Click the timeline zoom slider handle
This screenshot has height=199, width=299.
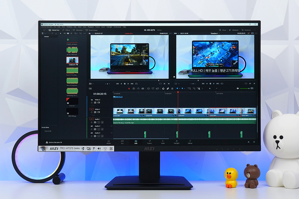(210, 89)
